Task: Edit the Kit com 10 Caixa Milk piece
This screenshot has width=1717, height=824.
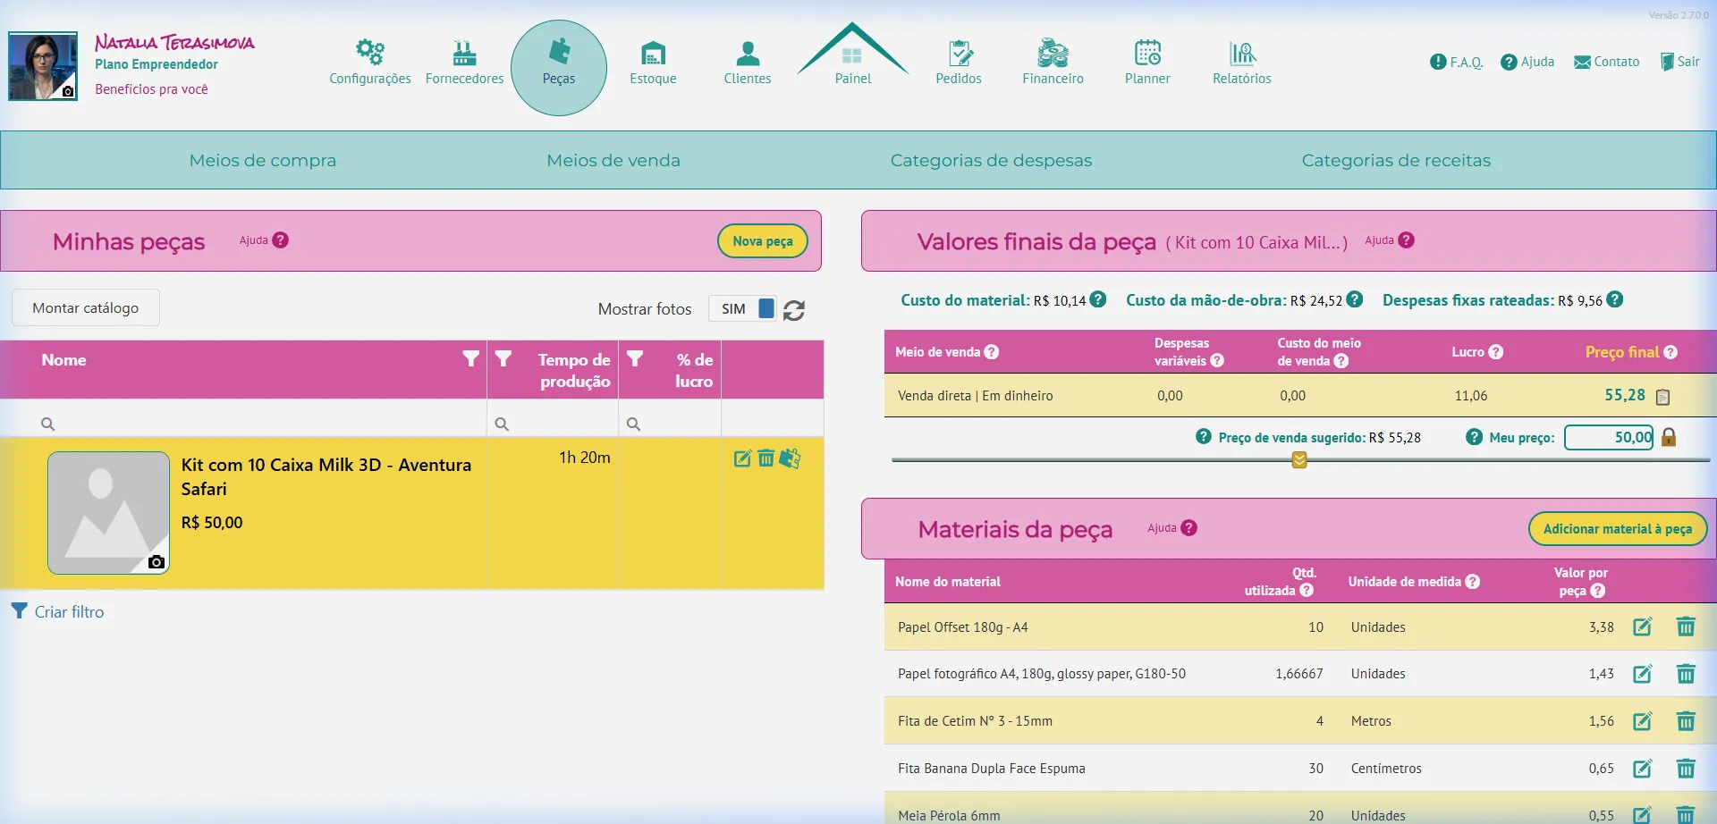Action: [742, 458]
